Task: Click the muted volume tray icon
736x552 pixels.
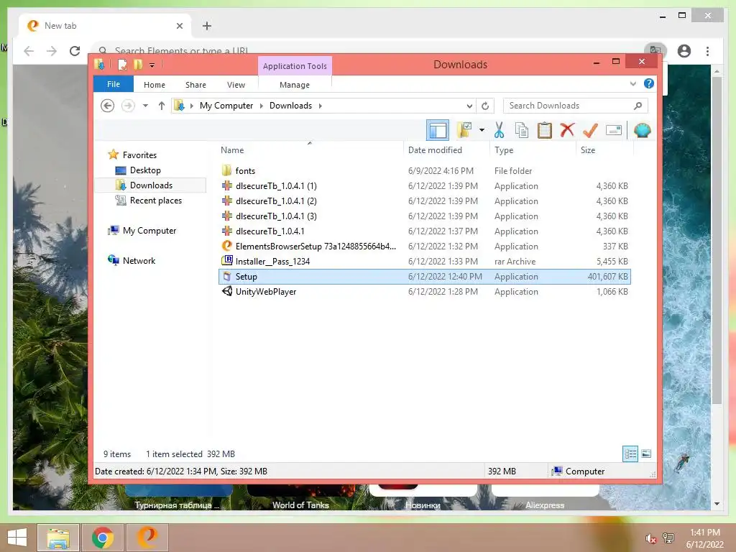Action: point(650,538)
